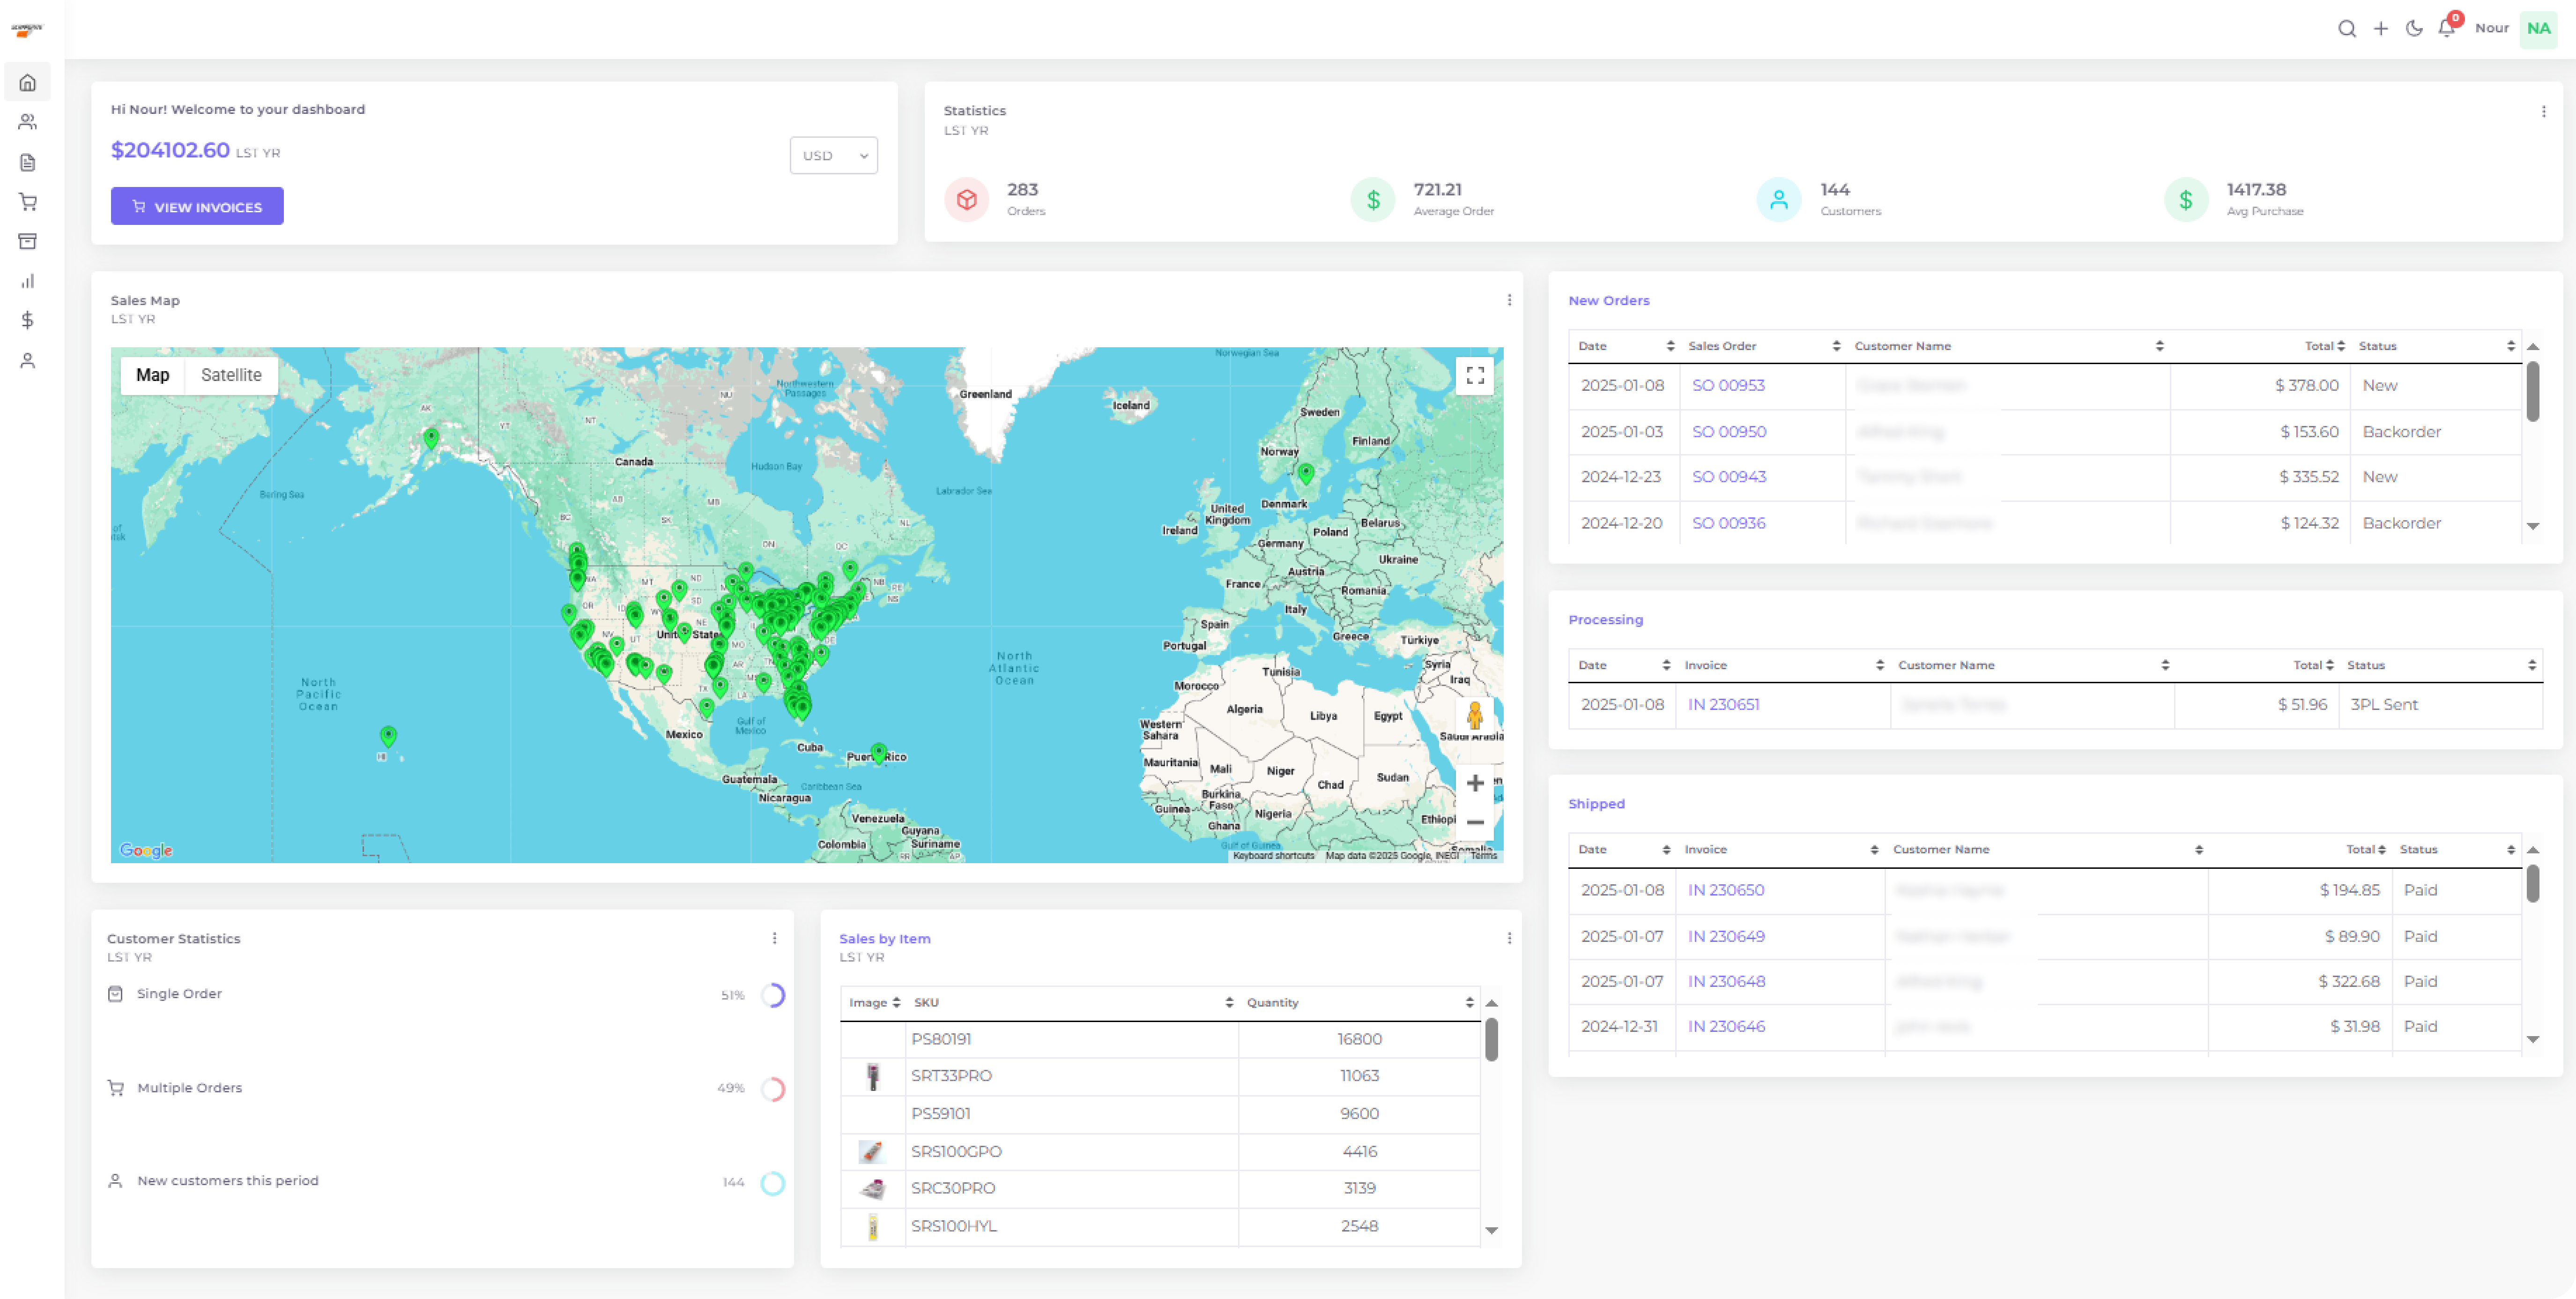Click the SRC30PRO product thumbnail

click(873, 1189)
